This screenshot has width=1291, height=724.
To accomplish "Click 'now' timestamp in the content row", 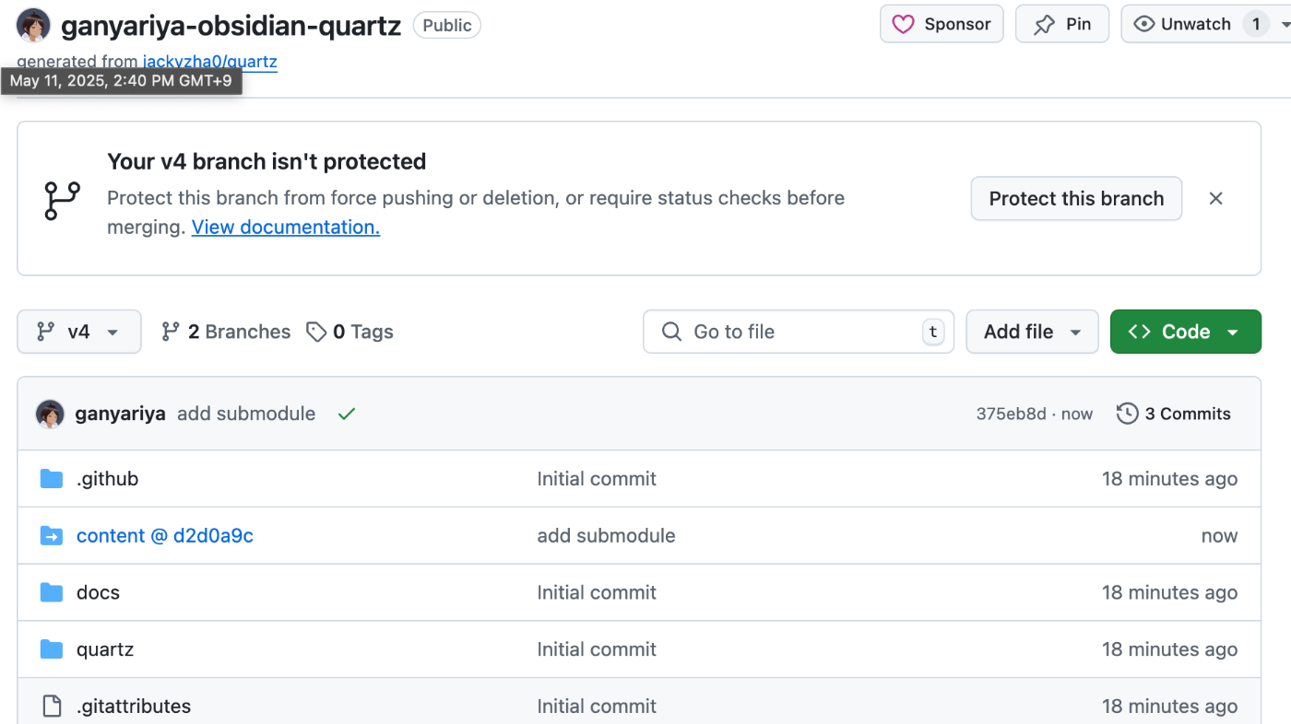I will (1219, 536).
